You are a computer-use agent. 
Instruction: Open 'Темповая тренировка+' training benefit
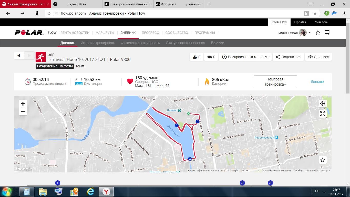pos(275,82)
